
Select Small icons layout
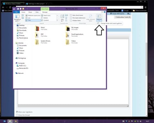point(46,15)
